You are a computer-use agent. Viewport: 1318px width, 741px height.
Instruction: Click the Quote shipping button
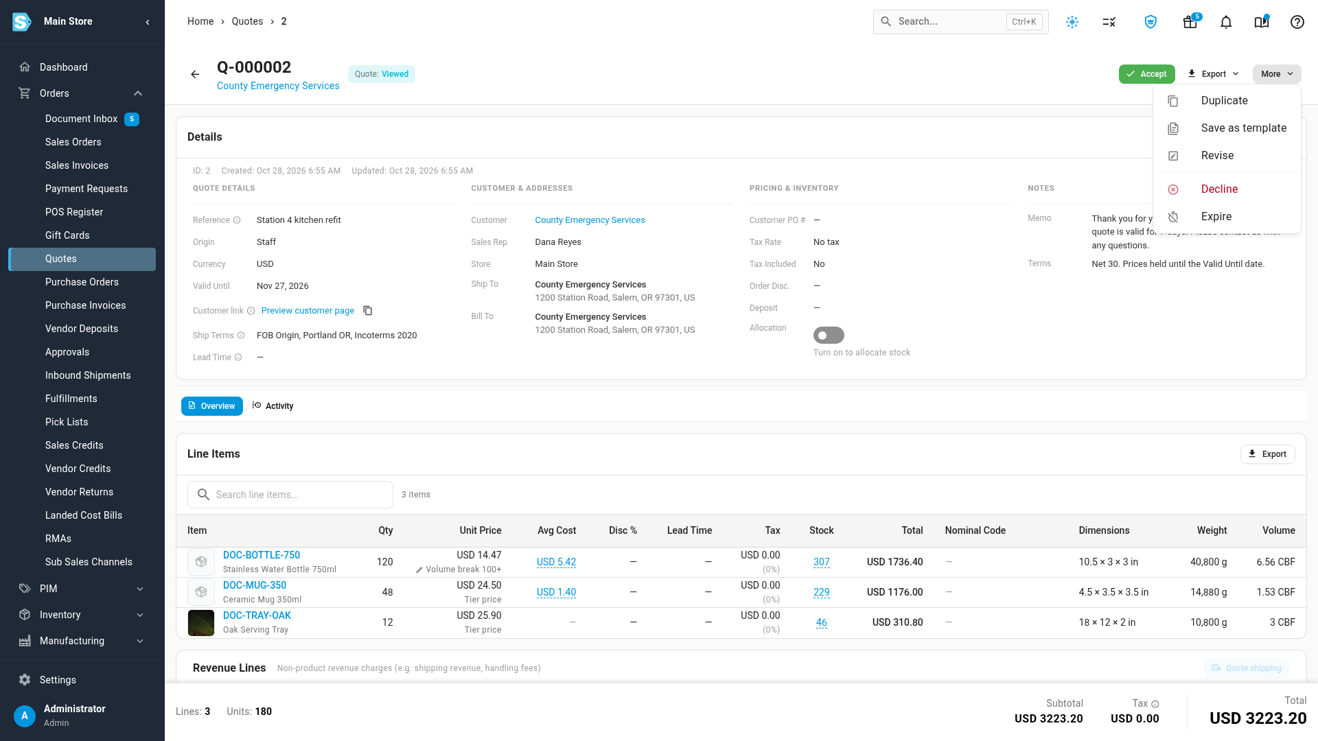click(1247, 668)
